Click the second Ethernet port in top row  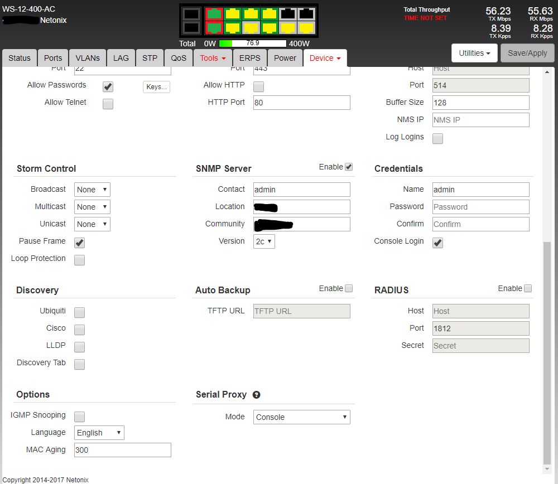pyautogui.click(x=232, y=14)
